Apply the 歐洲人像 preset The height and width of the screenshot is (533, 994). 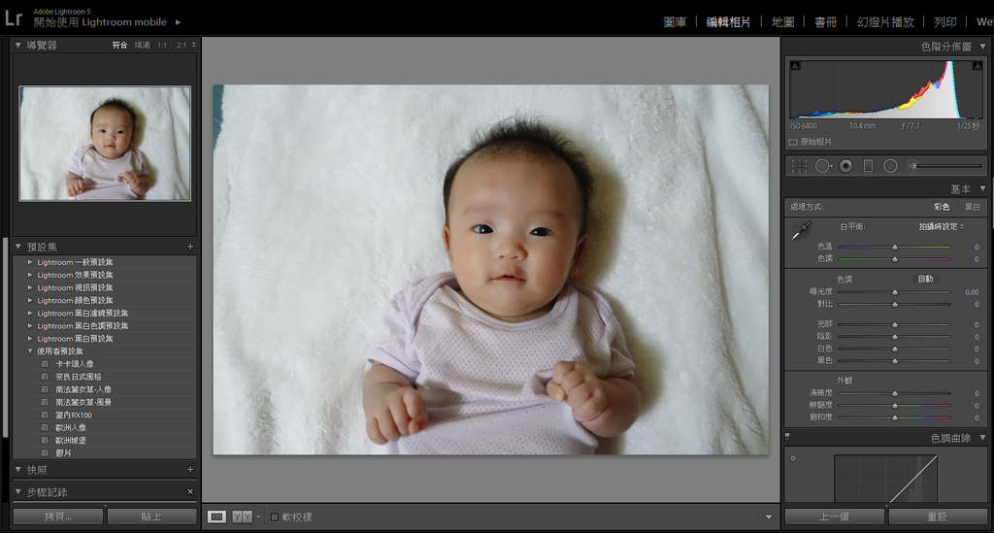(70, 428)
